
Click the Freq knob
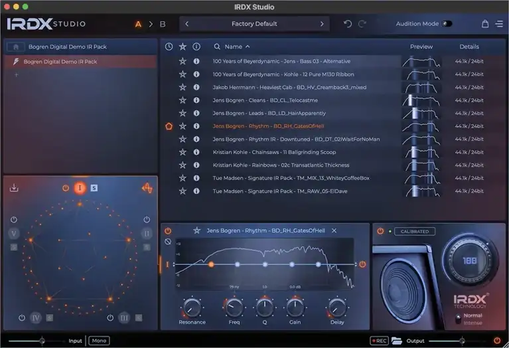(234, 307)
